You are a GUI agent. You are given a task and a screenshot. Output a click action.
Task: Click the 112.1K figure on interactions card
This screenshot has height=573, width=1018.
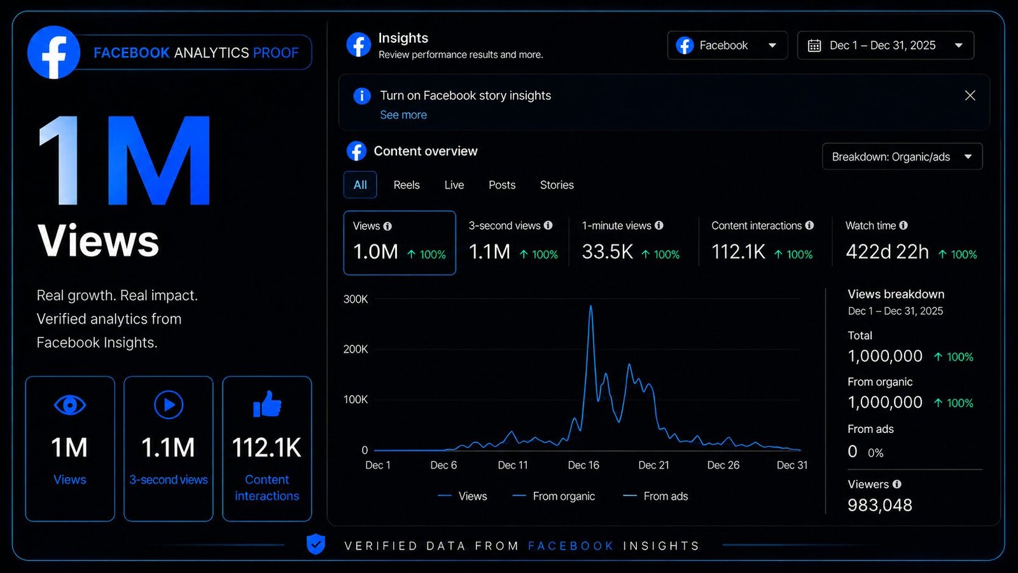point(267,448)
